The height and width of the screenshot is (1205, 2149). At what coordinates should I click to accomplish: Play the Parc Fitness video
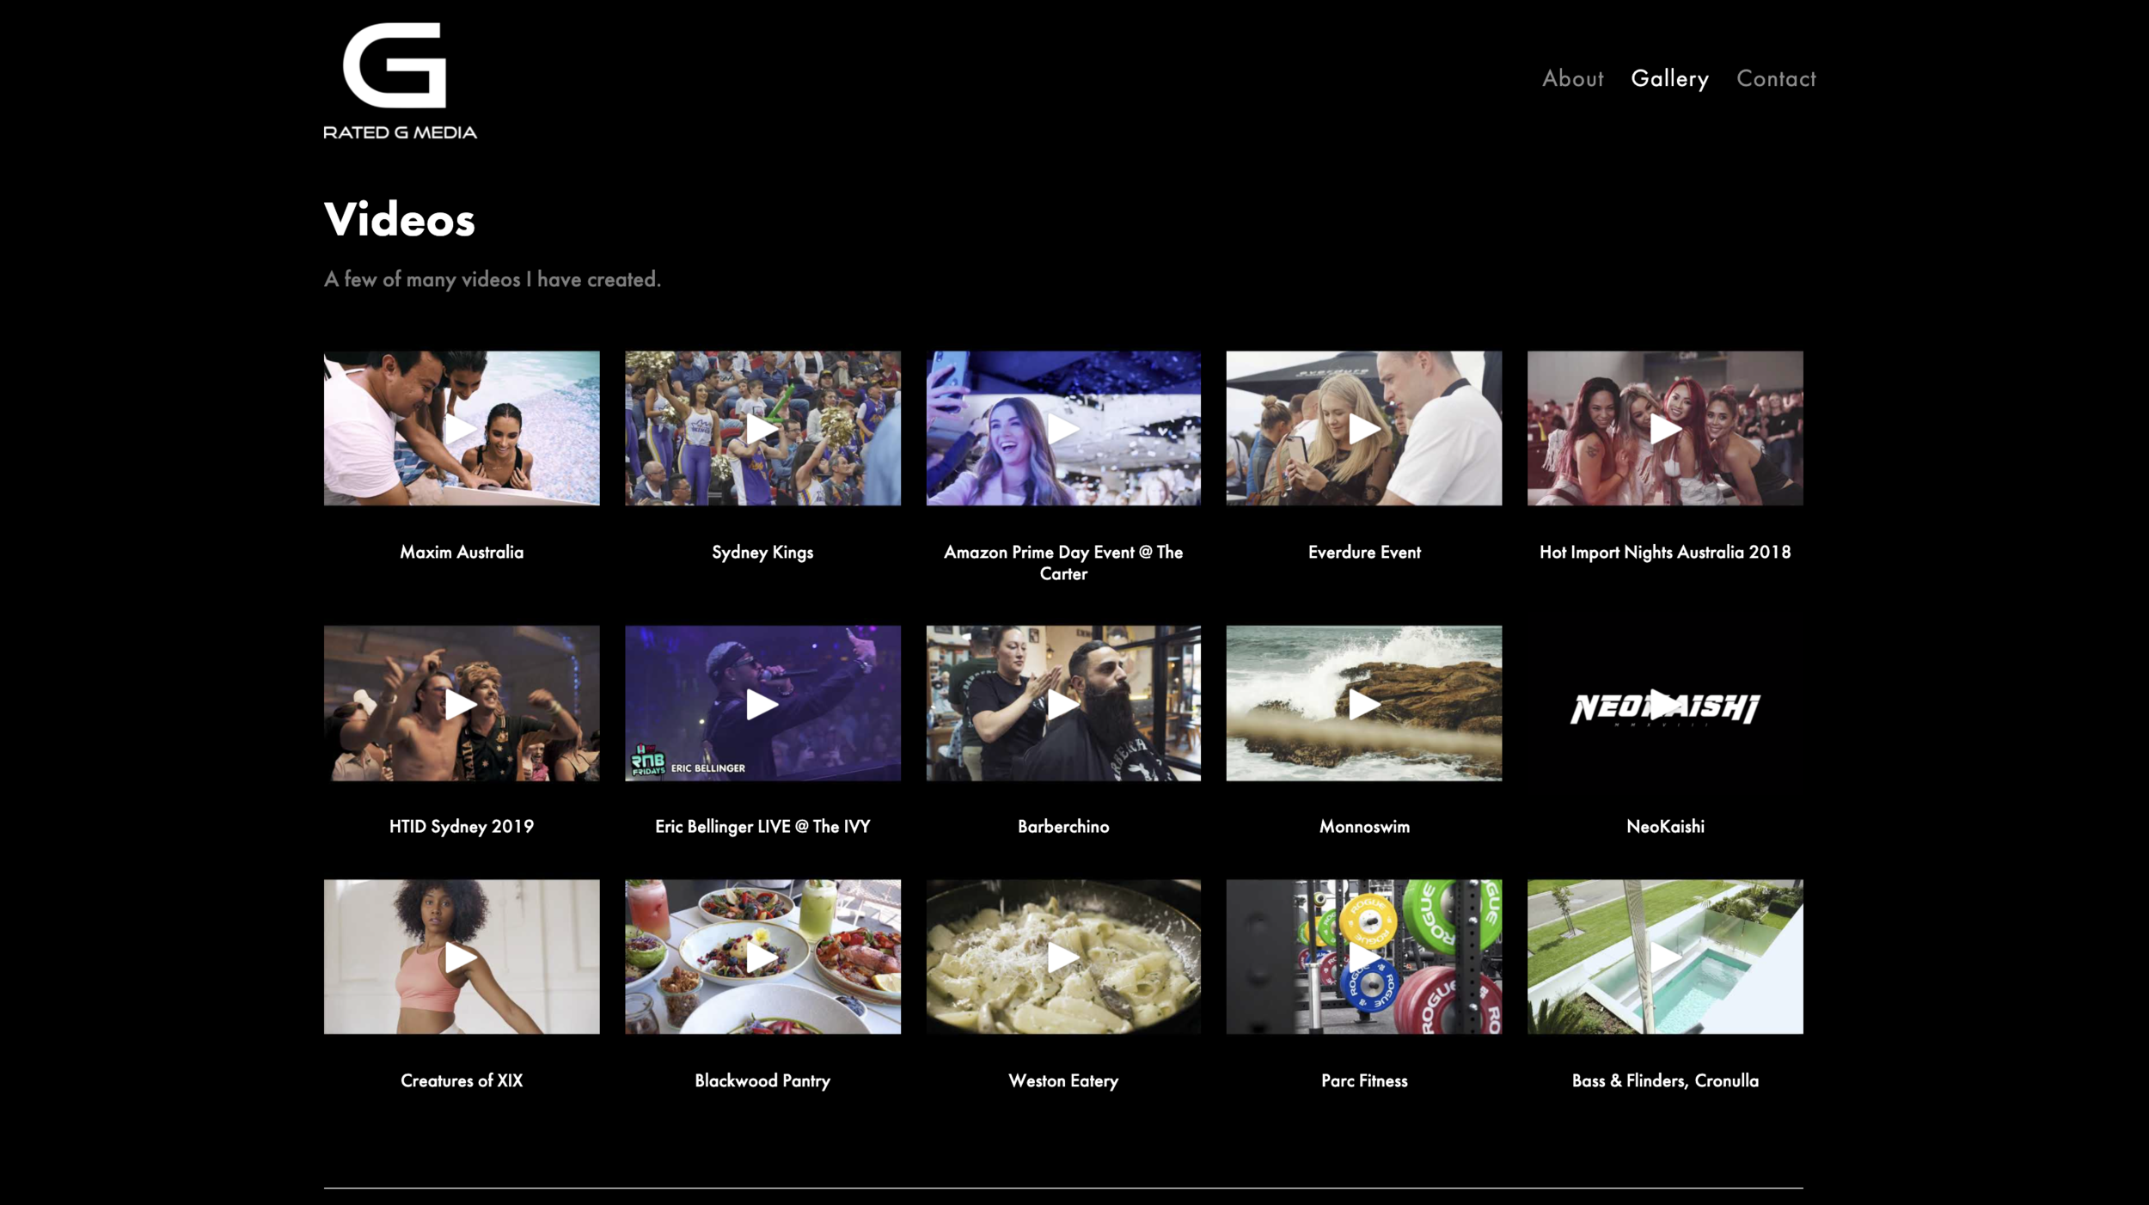(1364, 957)
